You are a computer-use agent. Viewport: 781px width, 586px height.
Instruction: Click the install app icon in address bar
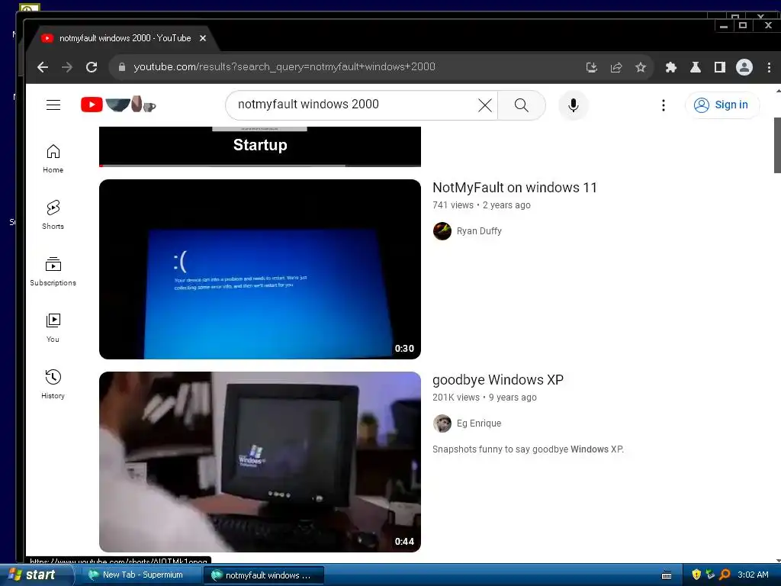tap(592, 67)
